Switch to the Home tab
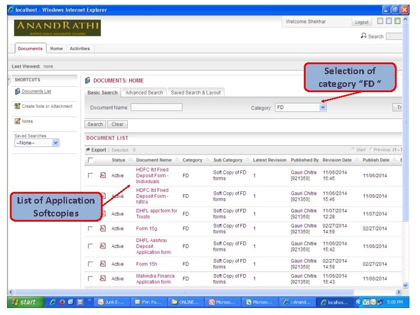The width and height of the screenshot is (420, 315). click(56, 48)
